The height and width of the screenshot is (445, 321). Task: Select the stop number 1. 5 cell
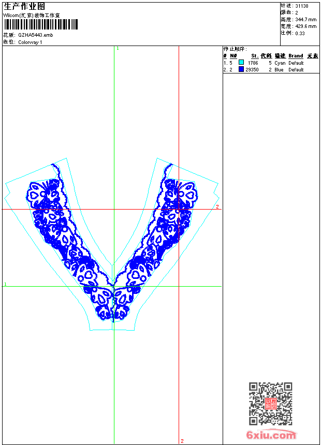coord(228,63)
